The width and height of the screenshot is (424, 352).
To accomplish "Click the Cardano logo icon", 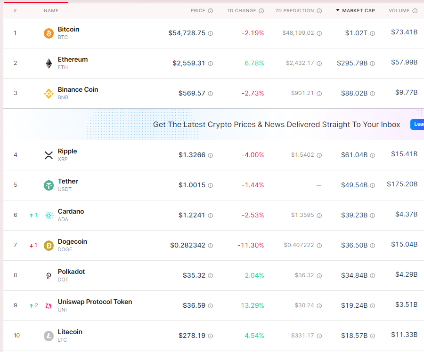I will [x=49, y=216].
